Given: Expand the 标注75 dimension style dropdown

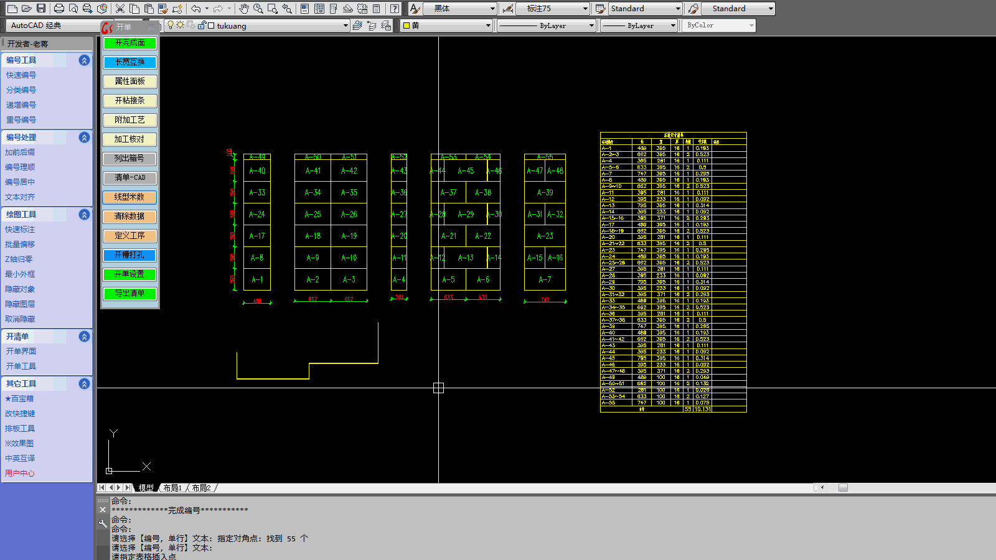Looking at the screenshot, I should 585,9.
